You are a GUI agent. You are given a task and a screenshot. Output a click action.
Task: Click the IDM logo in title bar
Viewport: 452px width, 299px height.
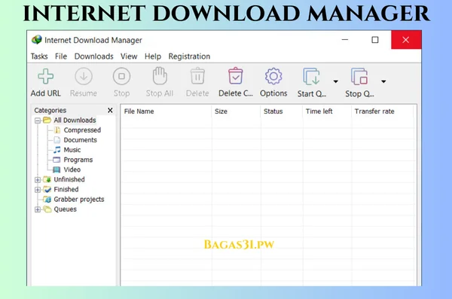coord(37,40)
